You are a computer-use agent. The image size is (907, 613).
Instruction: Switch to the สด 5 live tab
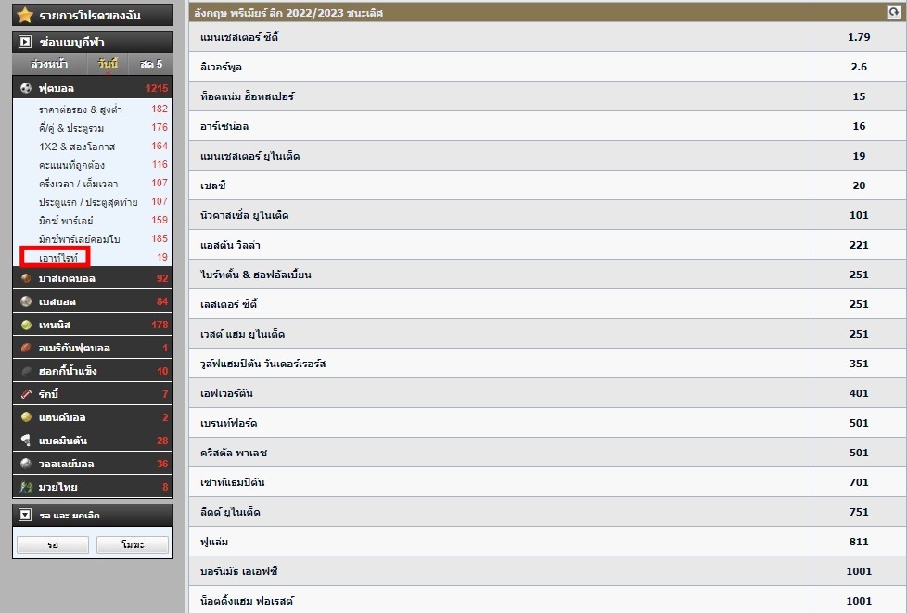click(150, 65)
